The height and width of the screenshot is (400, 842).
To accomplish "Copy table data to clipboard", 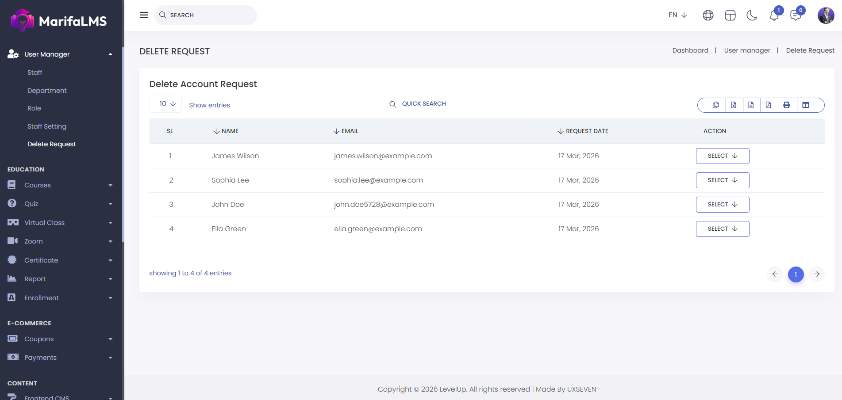I will point(715,105).
